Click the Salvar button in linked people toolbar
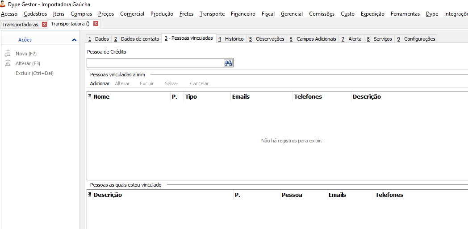This screenshot has height=229, width=468. [x=171, y=83]
